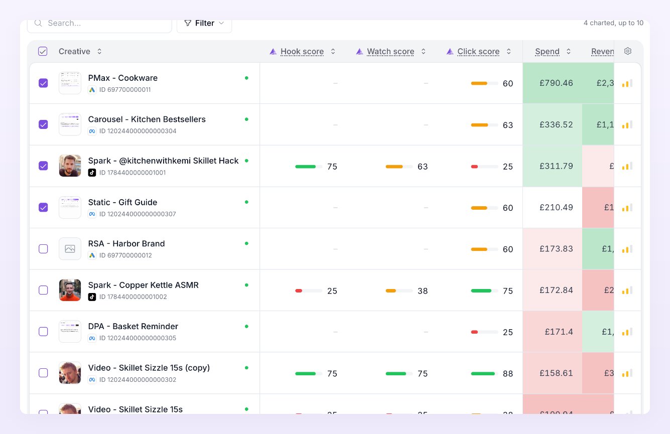Open the Copper Kettle ASMR thumbnail

coord(70,290)
